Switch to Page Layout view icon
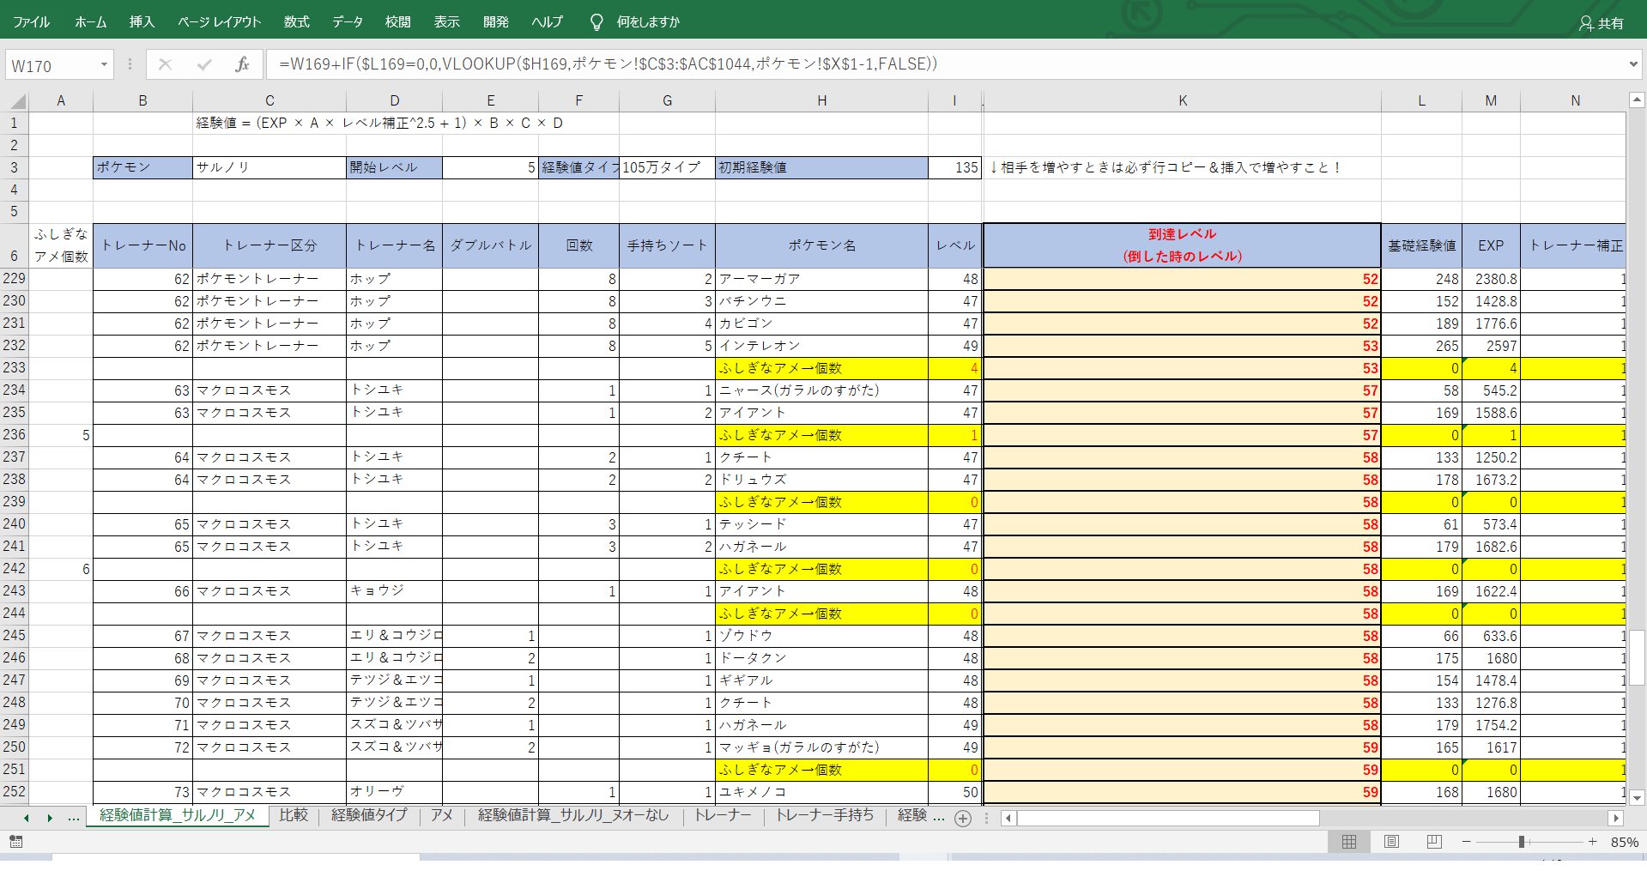 pyautogui.click(x=1391, y=842)
